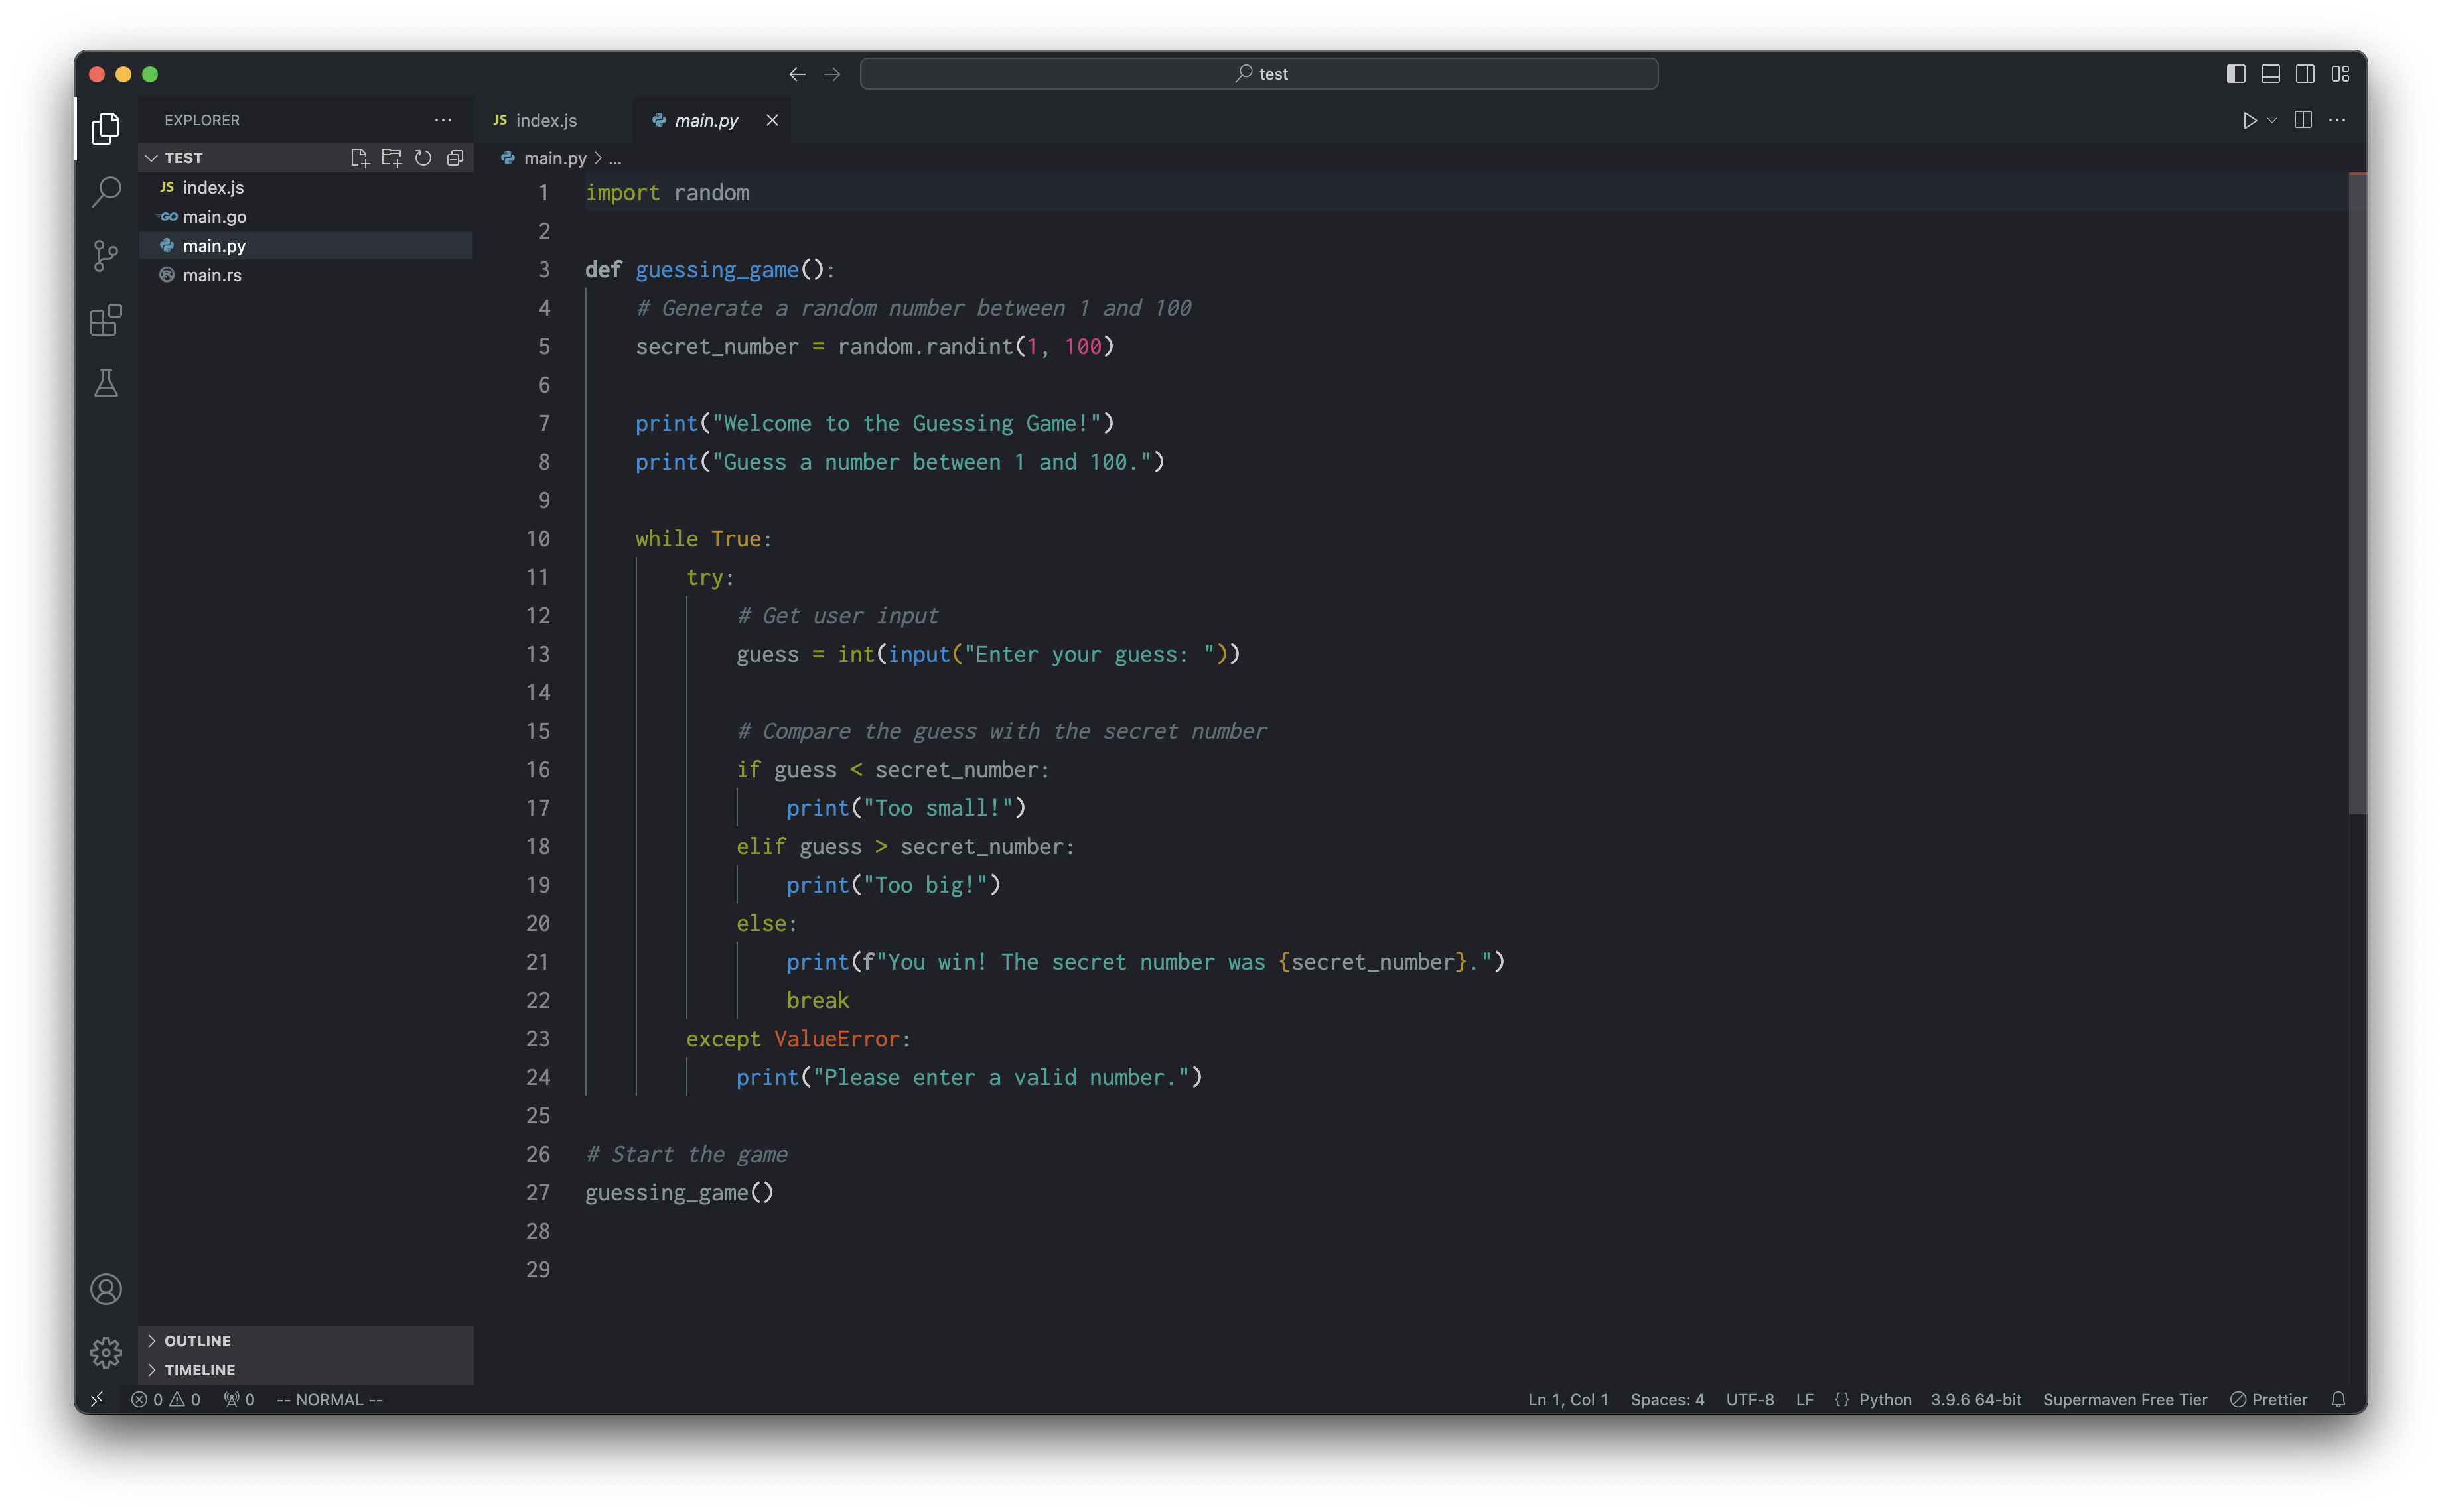This screenshot has width=2442, height=1512.
Task: Go forward with the navigation arrow
Action: coord(832,74)
